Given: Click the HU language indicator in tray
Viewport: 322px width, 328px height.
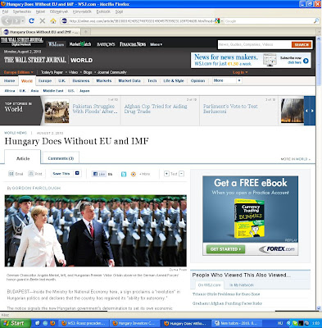Looking at the screenshot, I should (280, 323).
